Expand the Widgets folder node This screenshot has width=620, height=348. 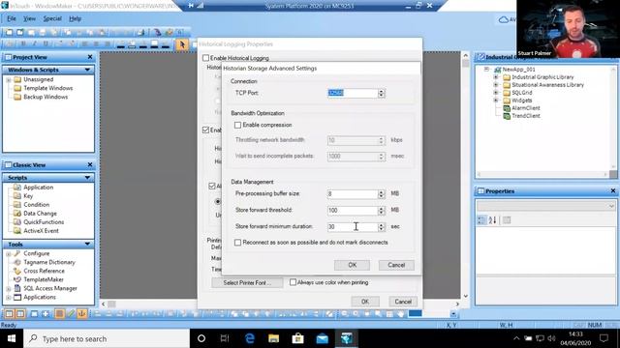496,101
